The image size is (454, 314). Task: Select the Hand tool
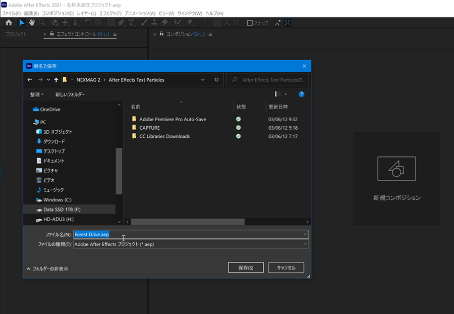[x=32, y=23]
